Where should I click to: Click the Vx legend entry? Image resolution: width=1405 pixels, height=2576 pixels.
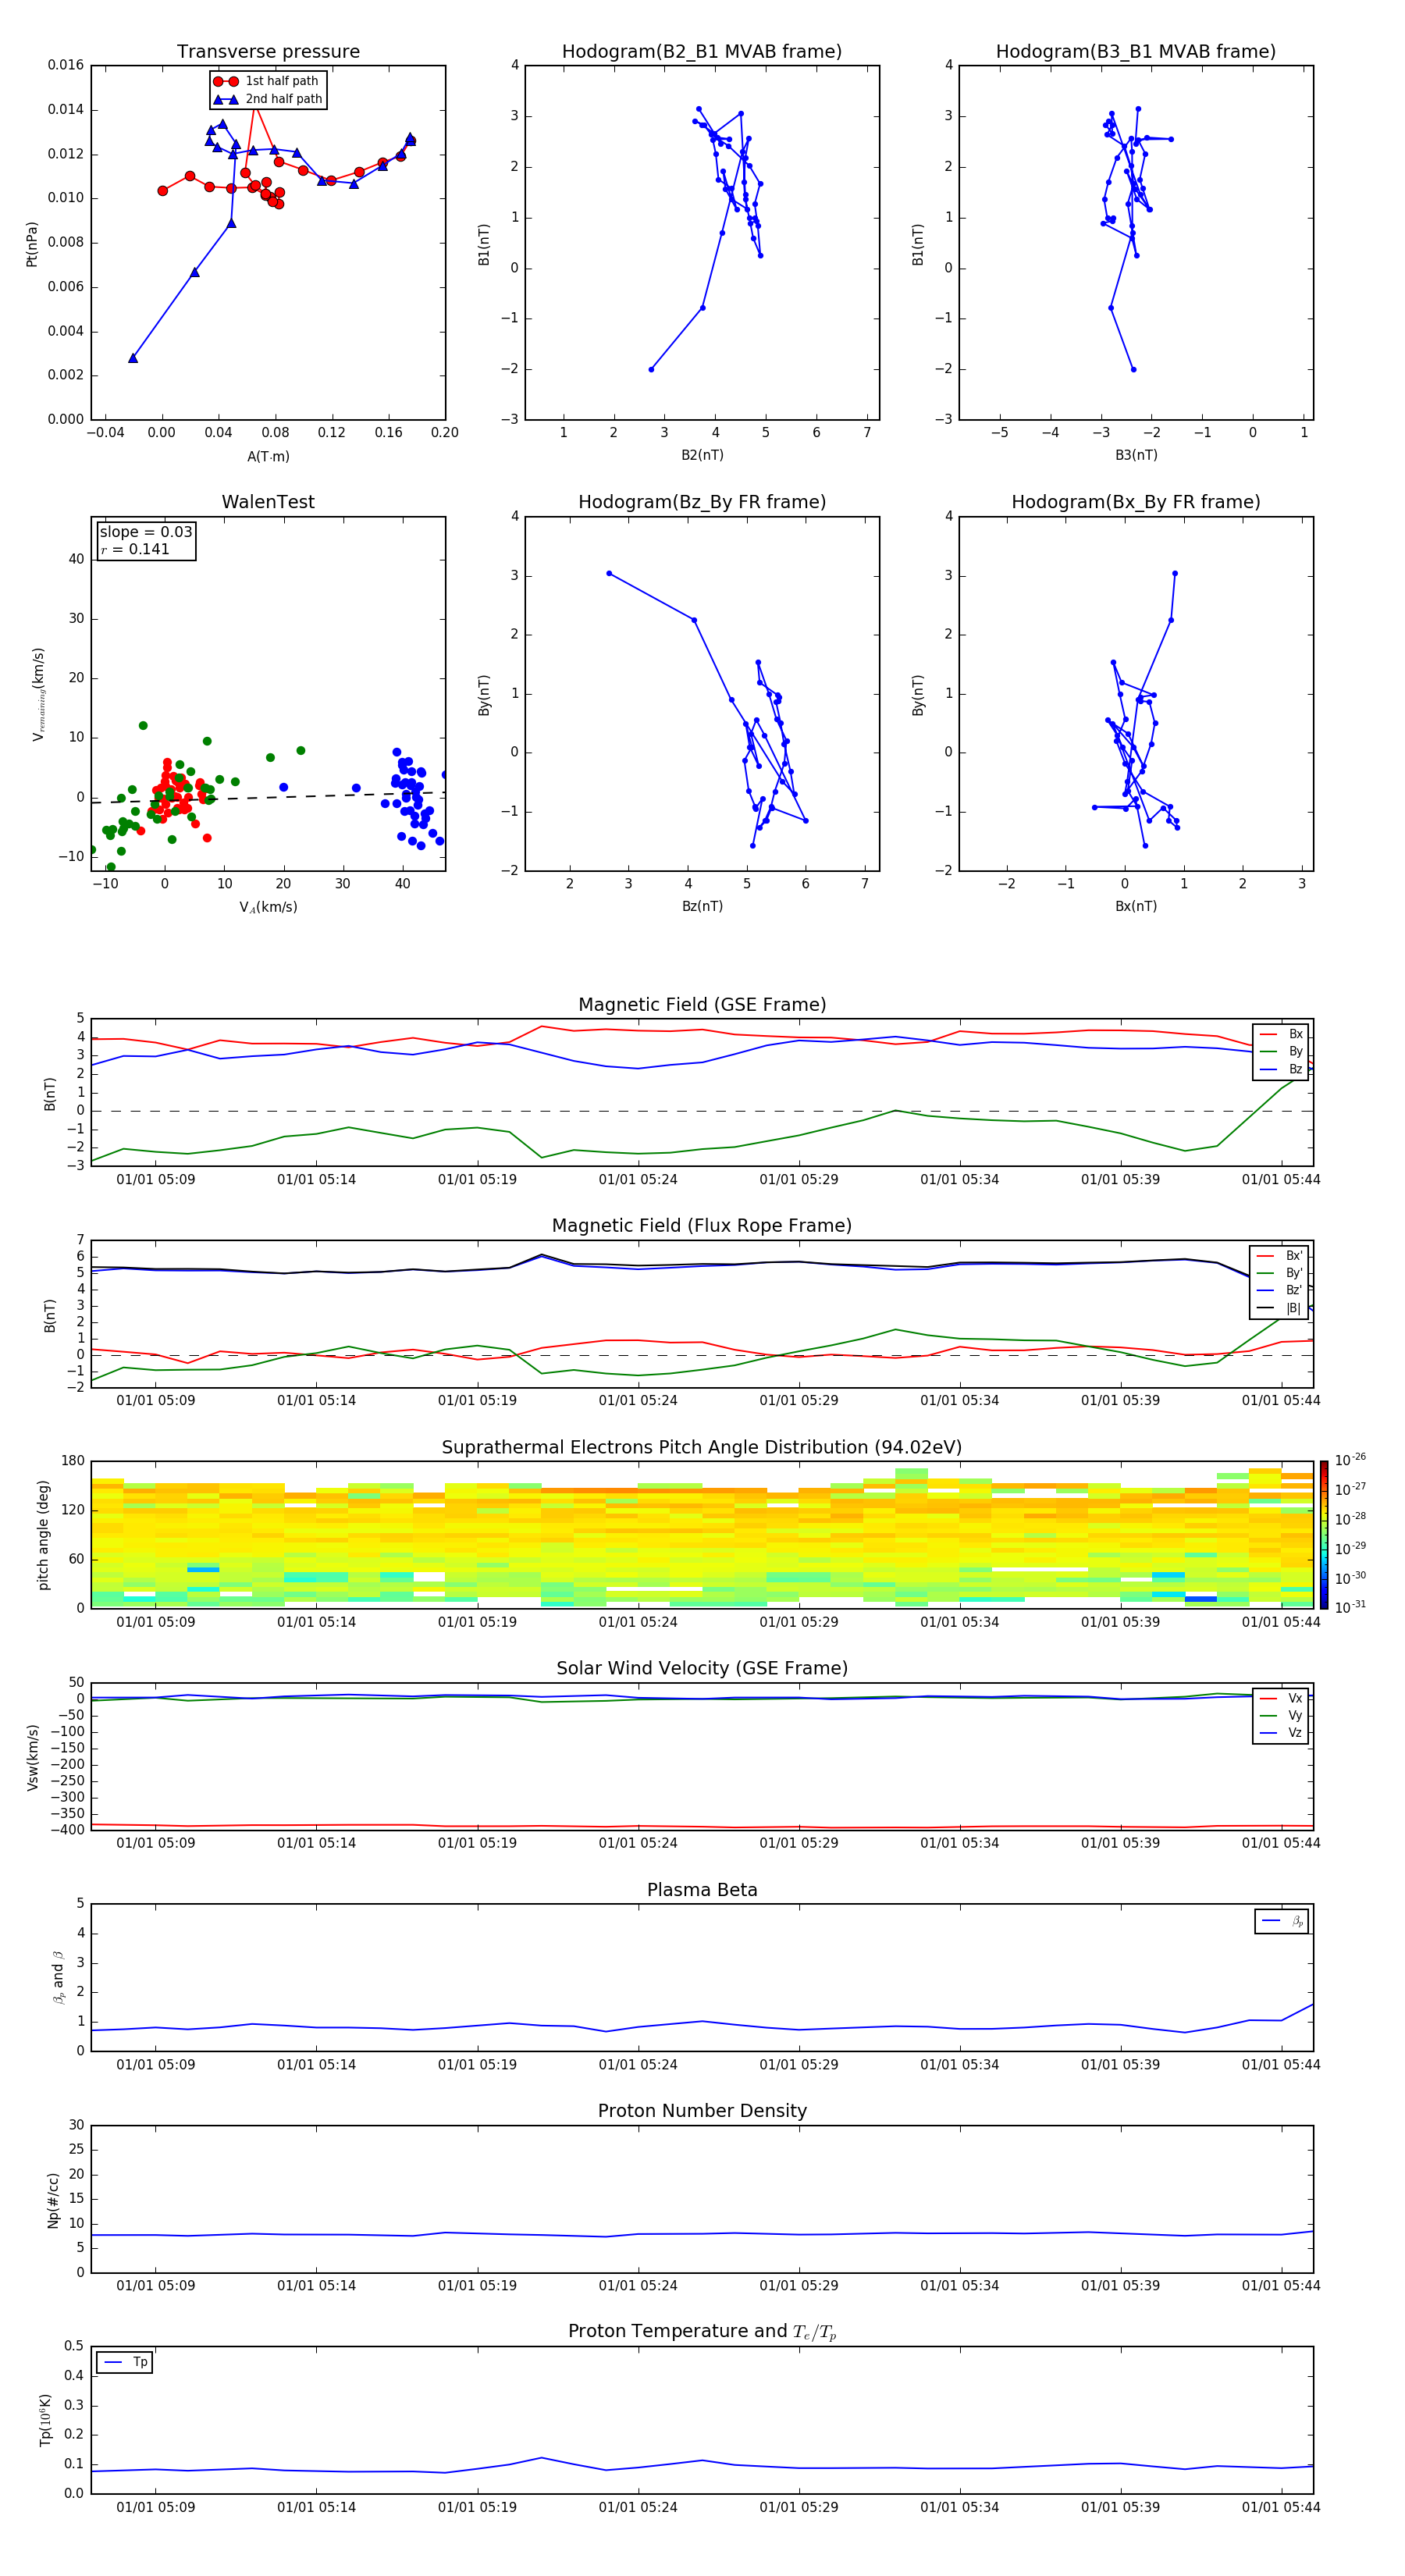pyautogui.click(x=1281, y=1698)
